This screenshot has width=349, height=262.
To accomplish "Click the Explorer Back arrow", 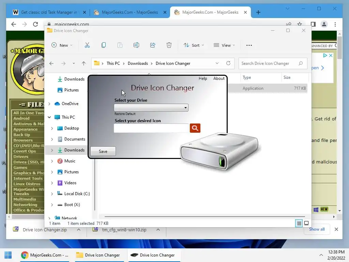I will (x=51, y=63).
